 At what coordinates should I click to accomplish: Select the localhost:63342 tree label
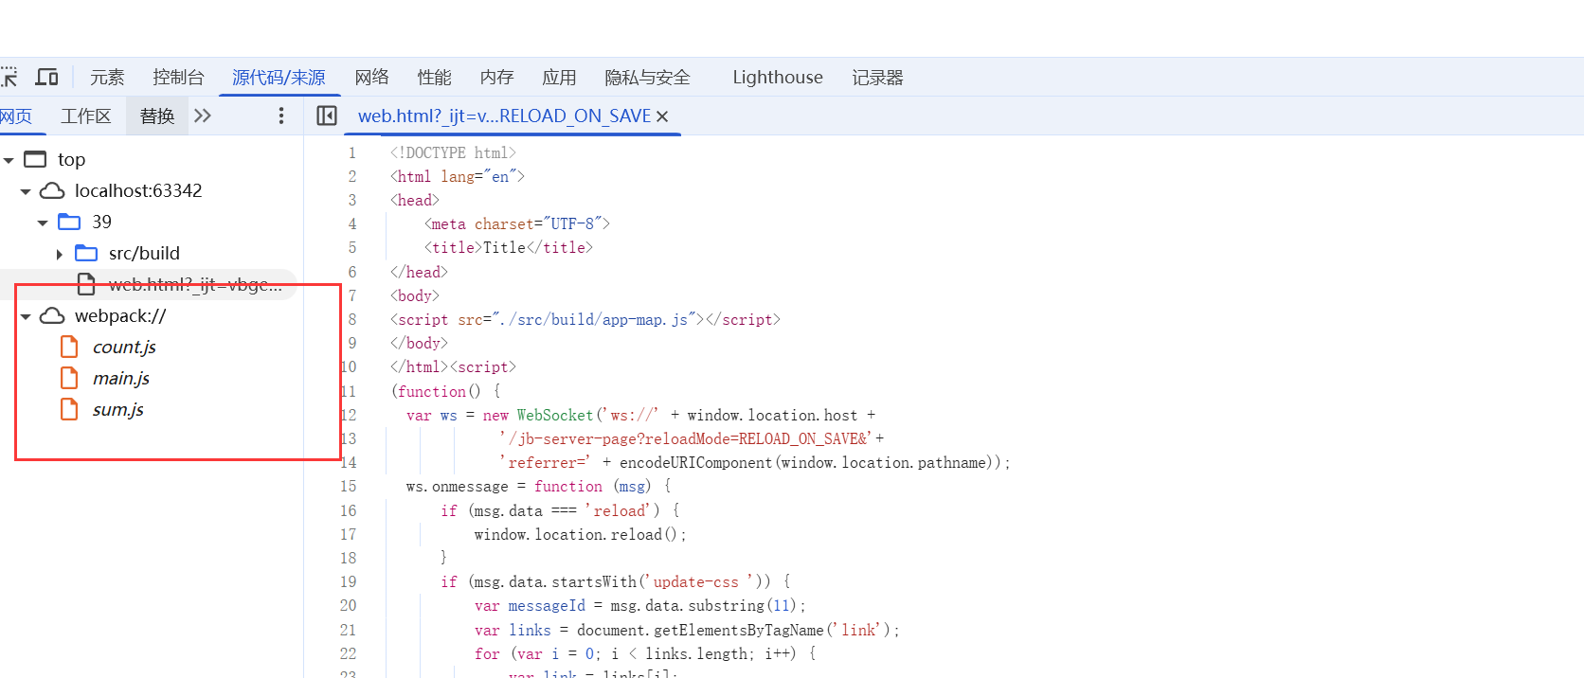click(x=138, y=190)
